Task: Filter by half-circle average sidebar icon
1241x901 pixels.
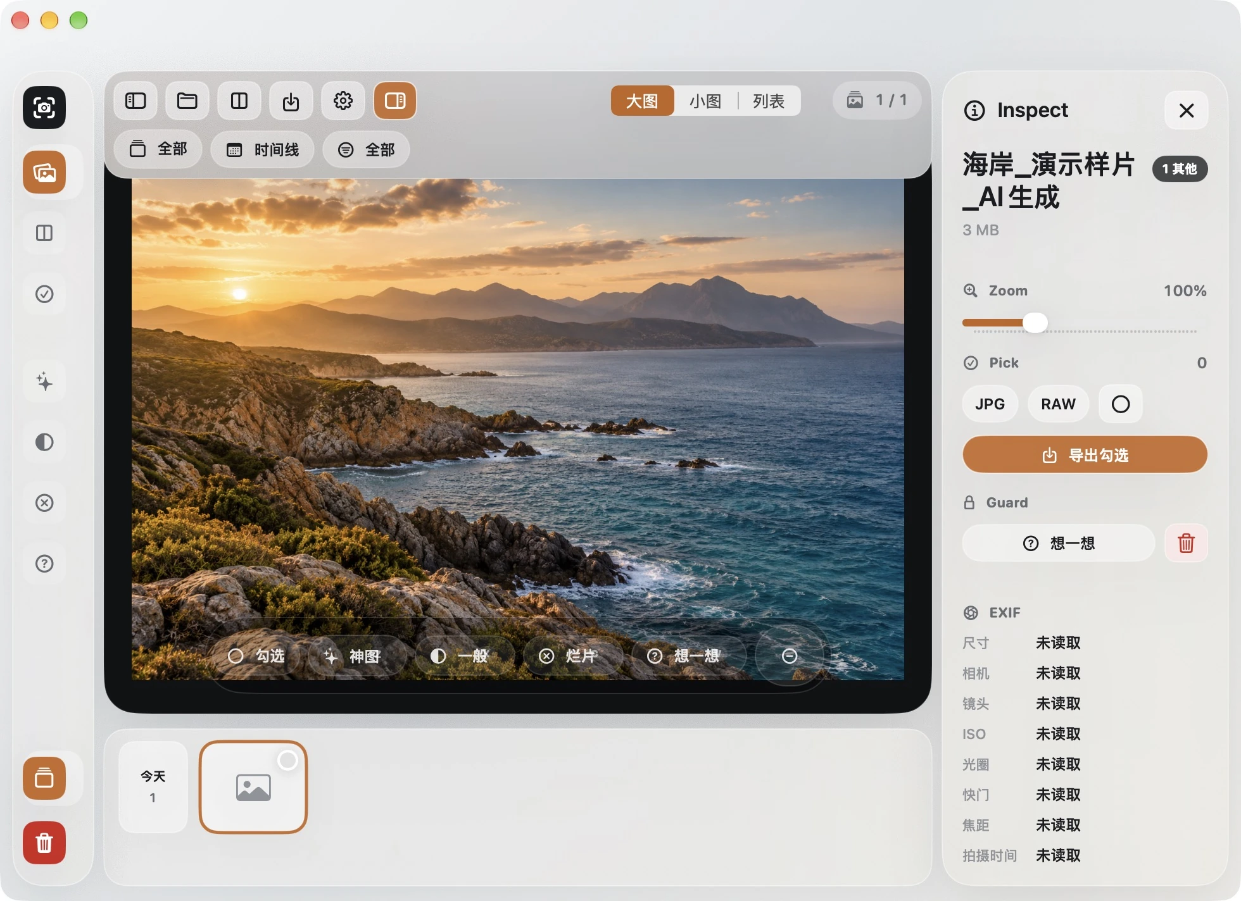Action: point(44,442)
